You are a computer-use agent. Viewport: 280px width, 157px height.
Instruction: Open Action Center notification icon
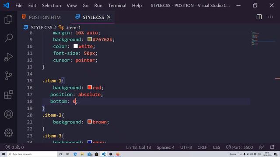point(276,154)
